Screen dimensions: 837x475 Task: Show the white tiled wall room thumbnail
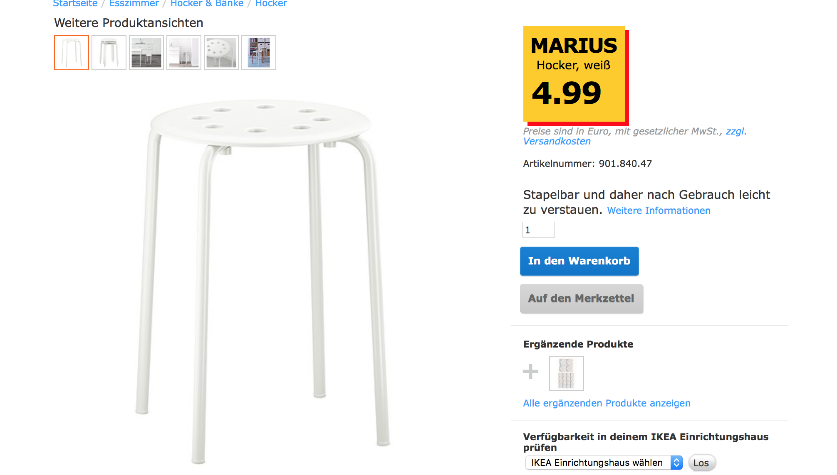click(x=184, y=53)
